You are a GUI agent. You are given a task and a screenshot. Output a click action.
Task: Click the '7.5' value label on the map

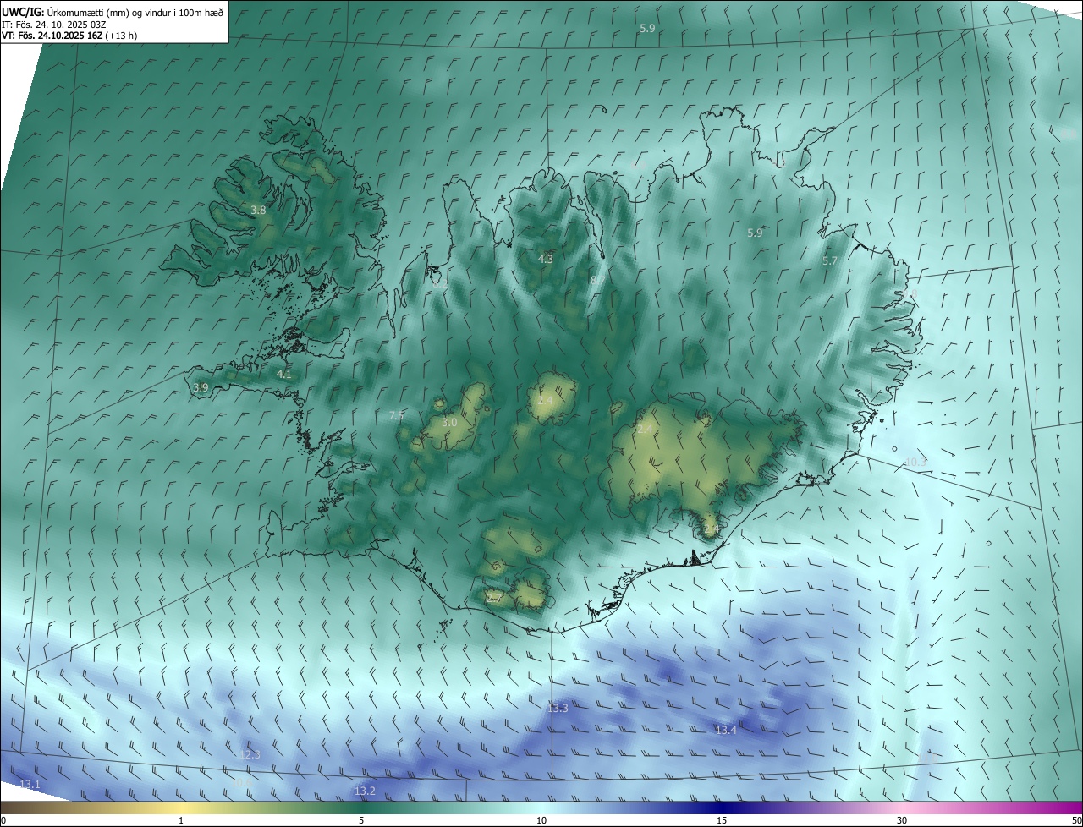[x=396, y=415]
